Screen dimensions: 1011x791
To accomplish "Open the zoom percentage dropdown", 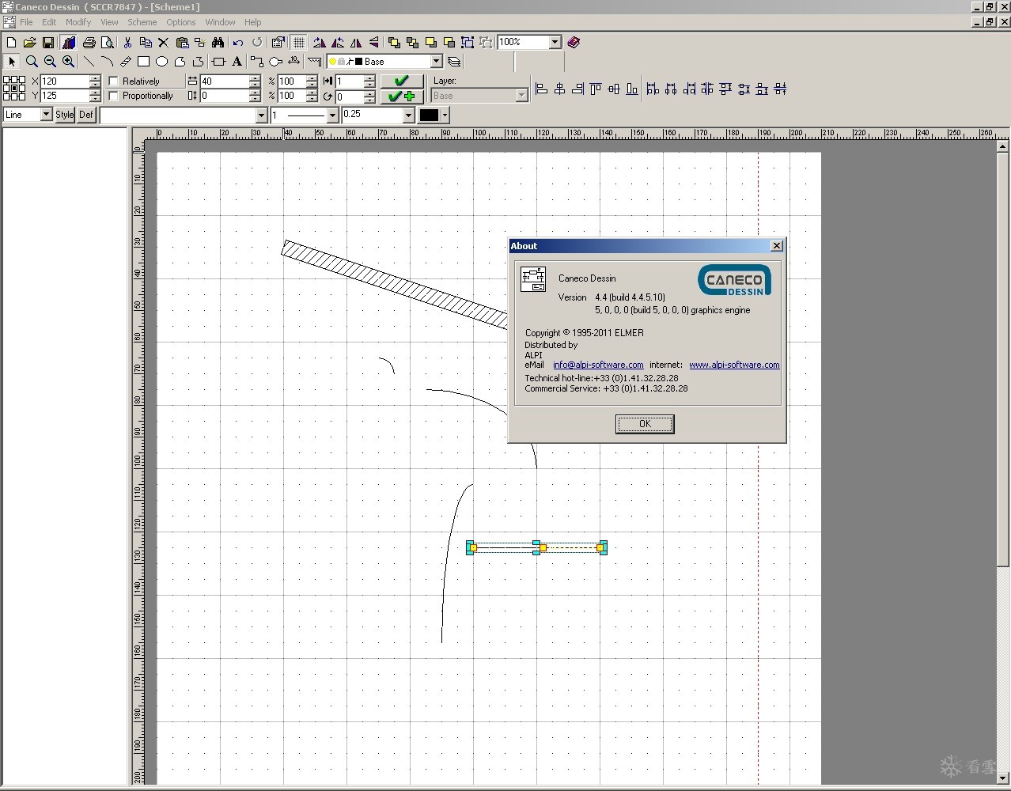I will tap(555, 42).
